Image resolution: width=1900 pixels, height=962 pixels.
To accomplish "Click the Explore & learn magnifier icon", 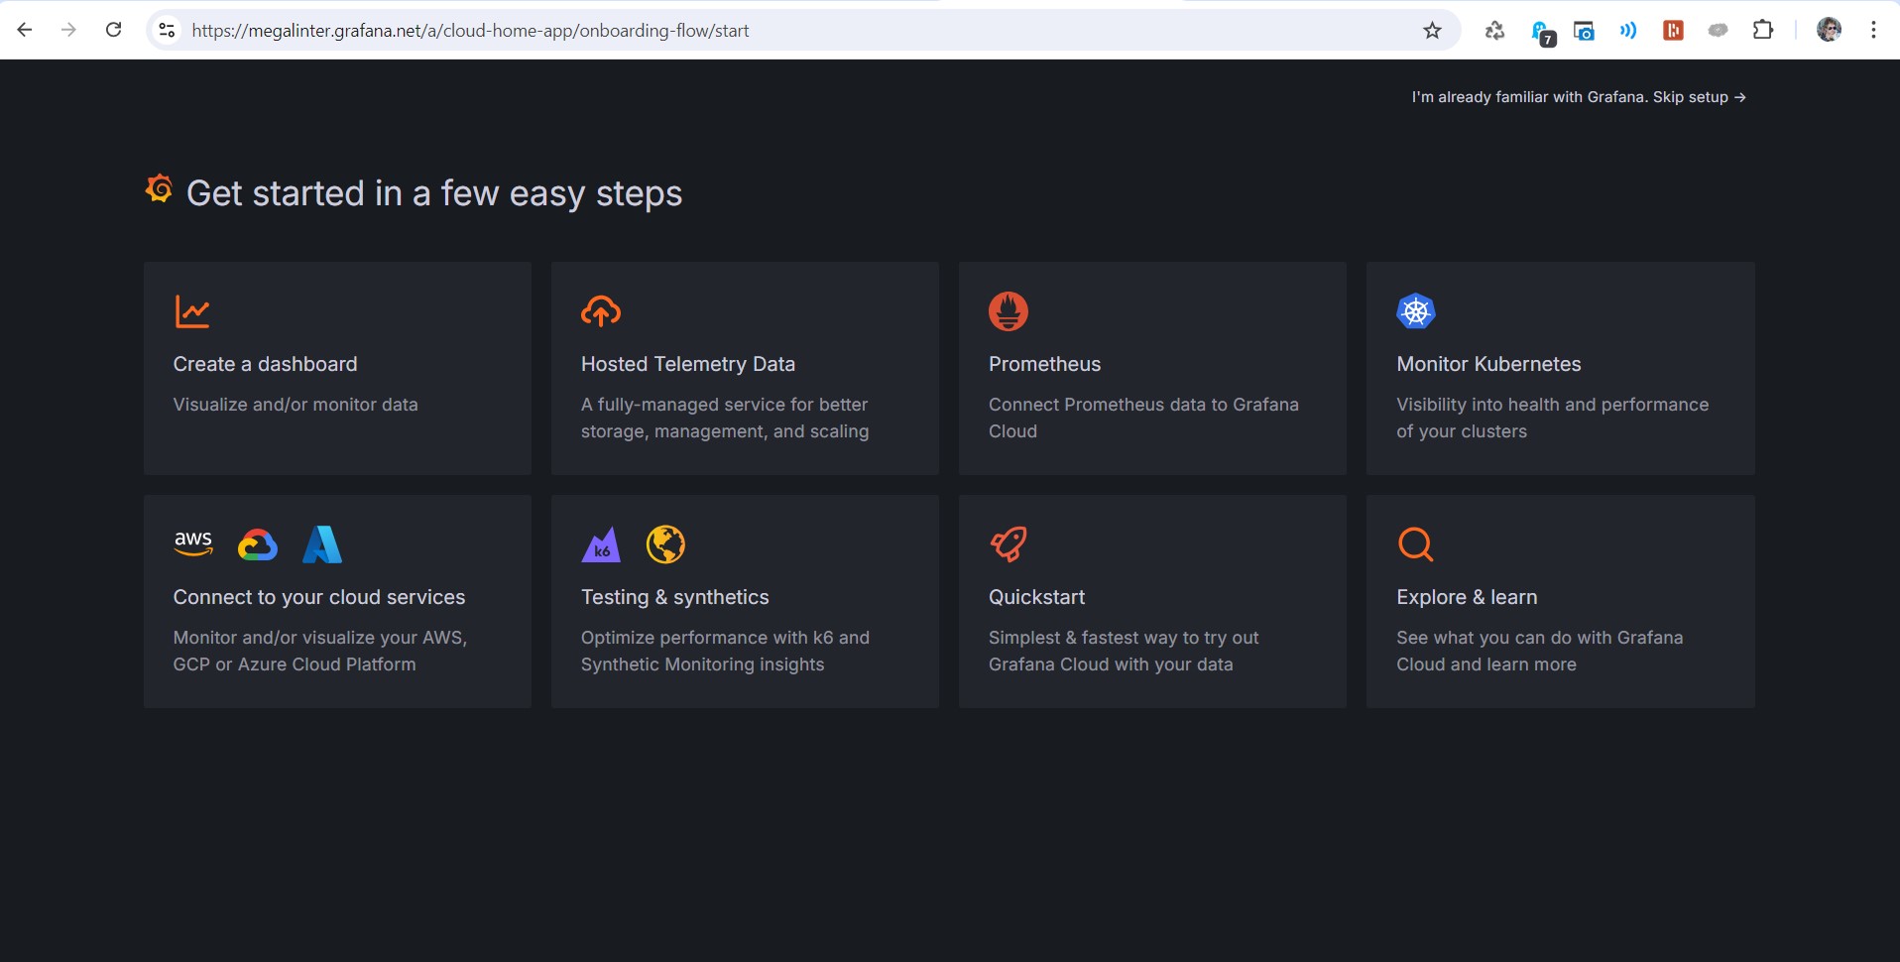I will tap(1415, 544).
